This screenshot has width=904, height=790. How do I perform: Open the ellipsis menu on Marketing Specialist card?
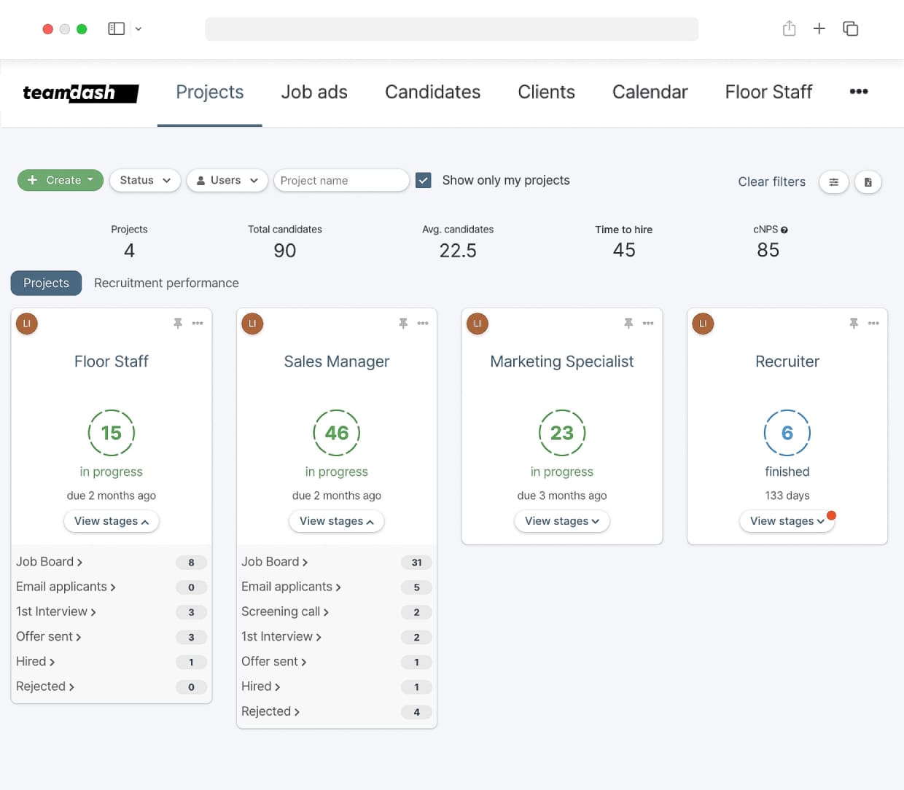(649, 323)
